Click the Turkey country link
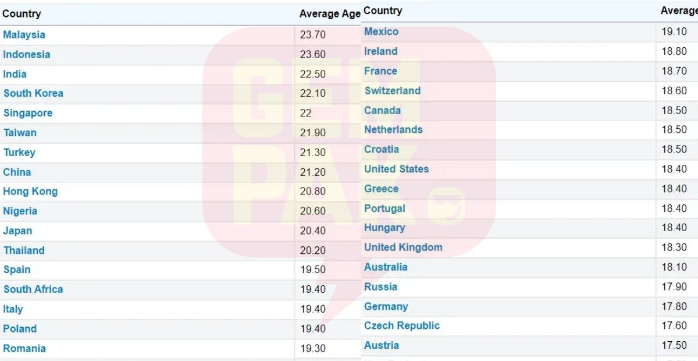 point(19,153)
